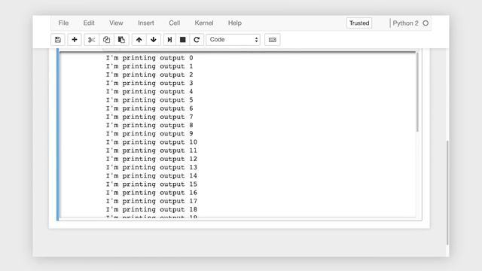
Task: Run the cell with the step-forward icon
Action: (169, 40)
